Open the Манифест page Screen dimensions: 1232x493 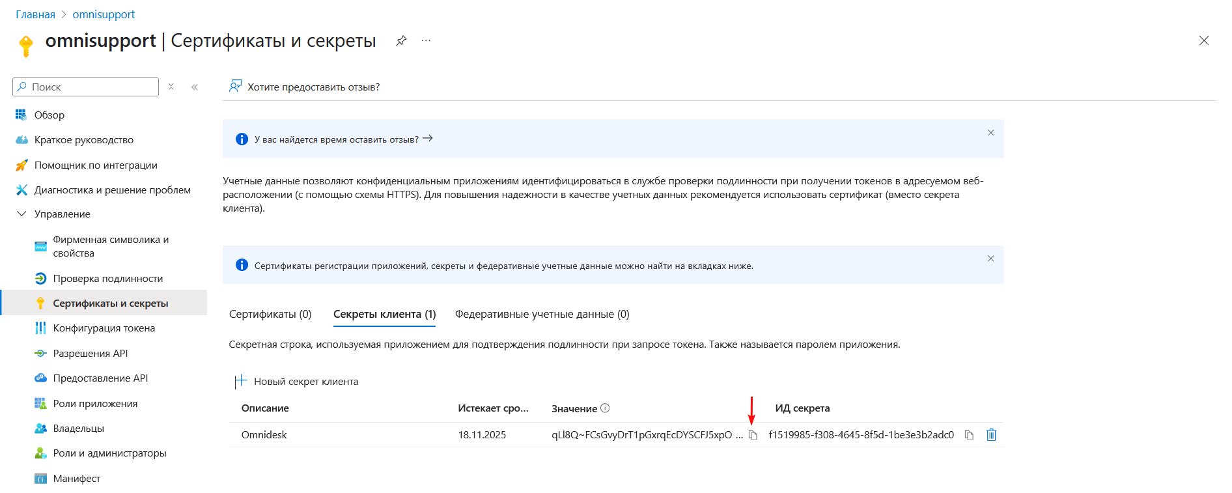point(77,479)
